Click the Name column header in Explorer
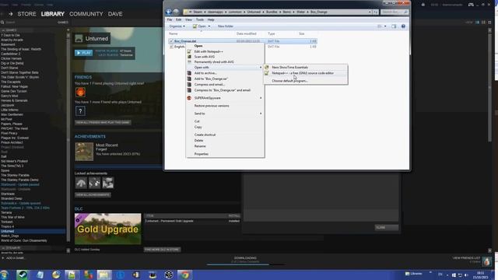Screen dimensions: 498x280 [174, 33]
